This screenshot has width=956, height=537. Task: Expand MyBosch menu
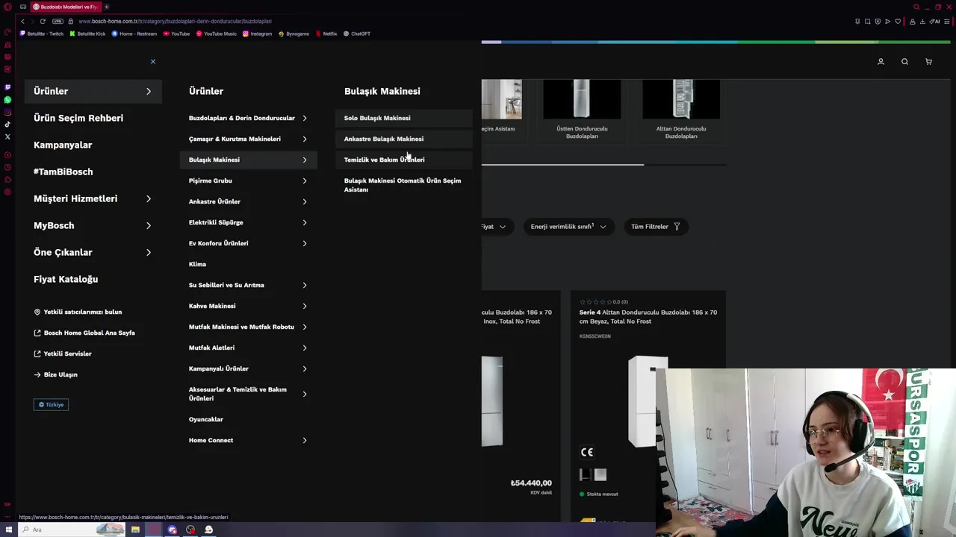(x=93, y=225)
